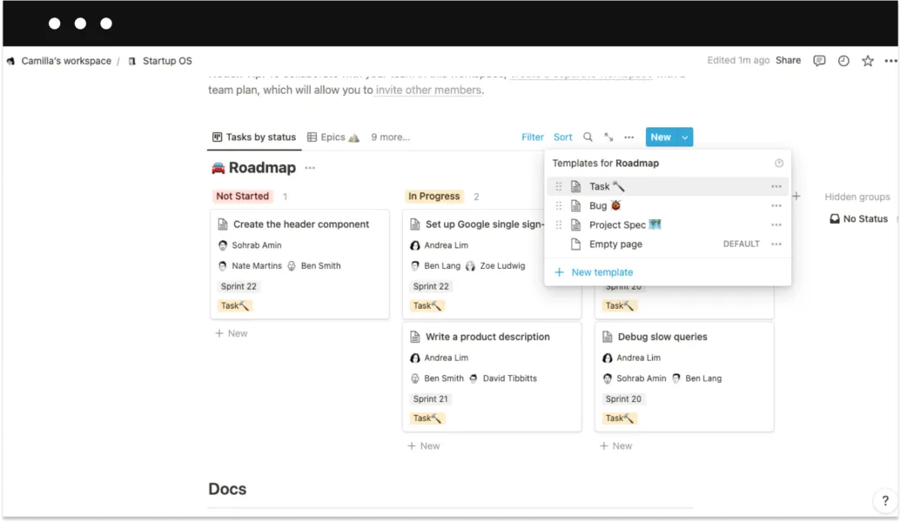Switch to Tasks by status view

tap(254, 137)
